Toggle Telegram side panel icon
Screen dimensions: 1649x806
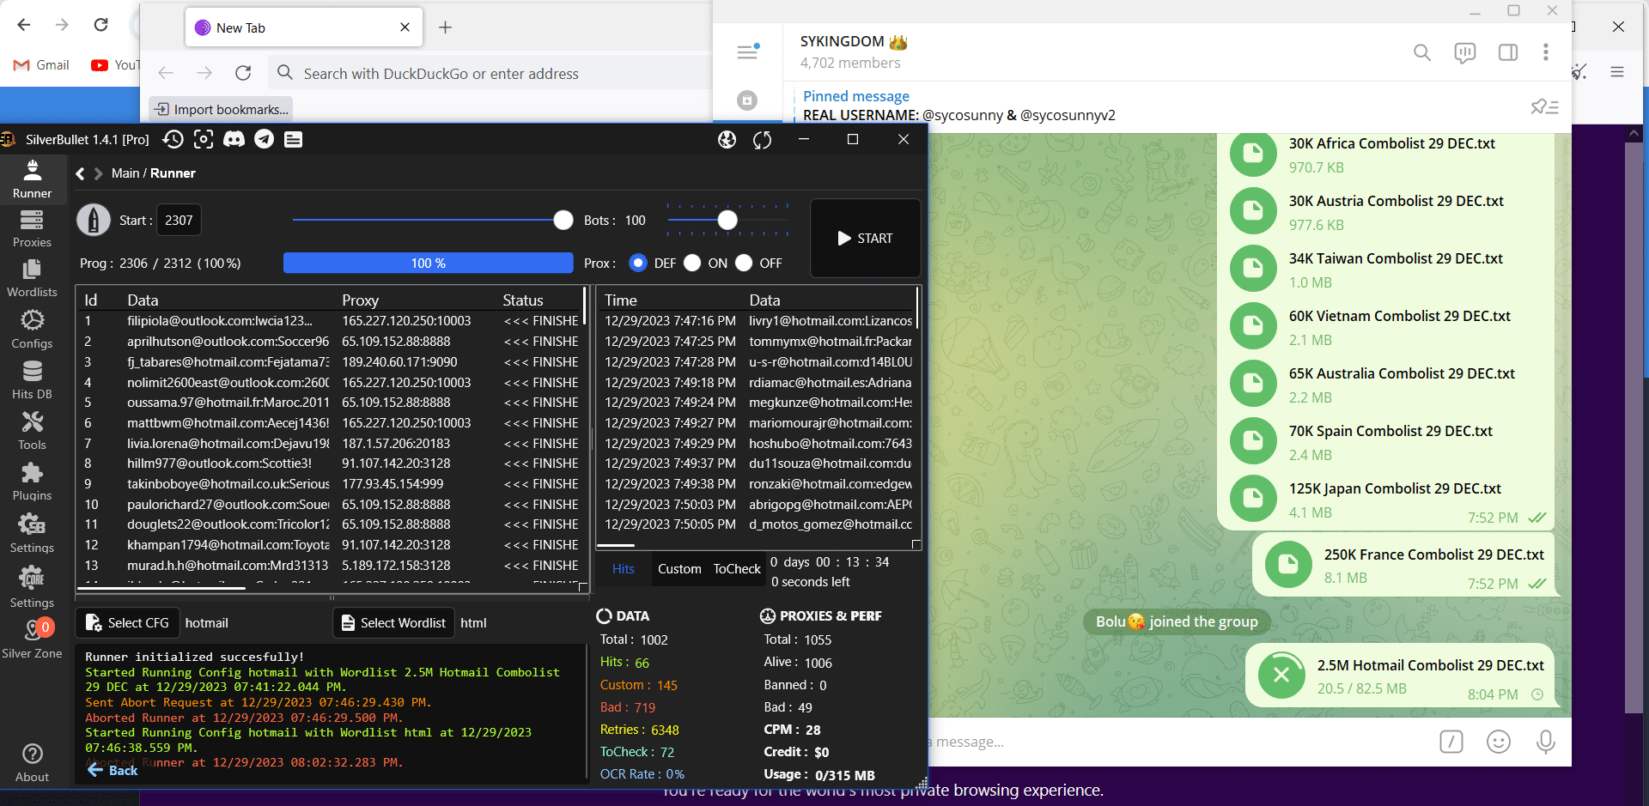pos(1508,52)
